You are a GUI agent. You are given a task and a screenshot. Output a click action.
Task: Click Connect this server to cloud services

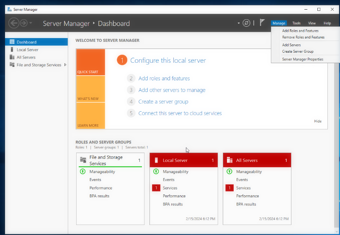[x=180, y=113]
